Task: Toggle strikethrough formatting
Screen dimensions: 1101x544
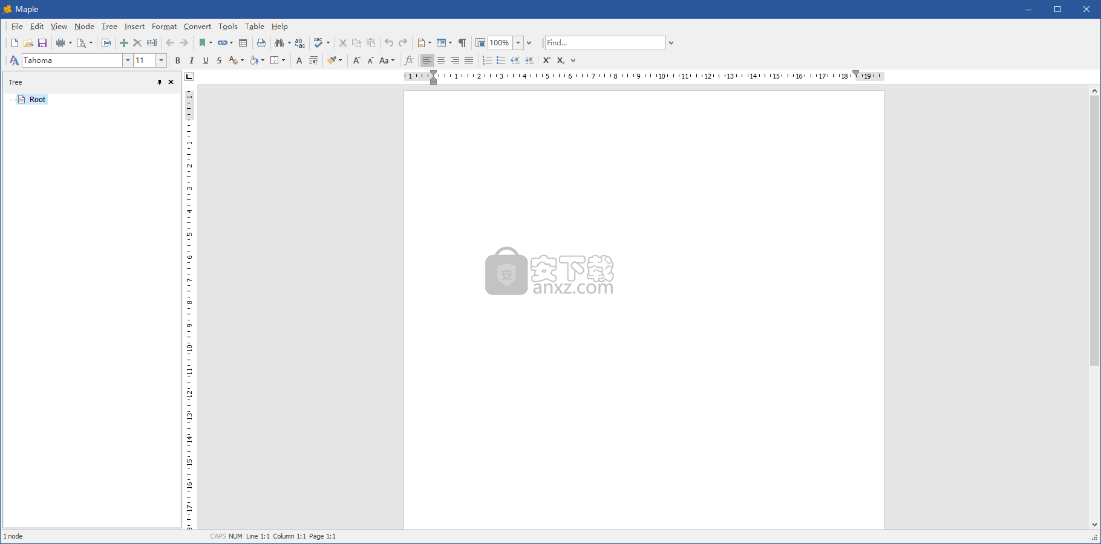Action: pyautogui.click(x=220, y=60)
